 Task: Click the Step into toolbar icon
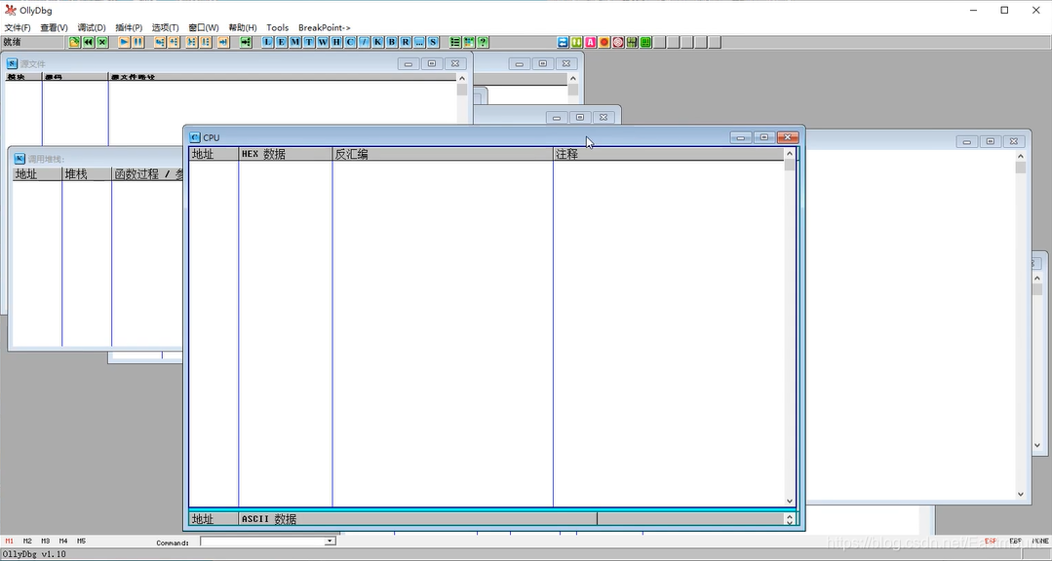(160, 42)
